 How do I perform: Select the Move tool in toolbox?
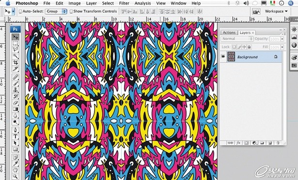16,37
